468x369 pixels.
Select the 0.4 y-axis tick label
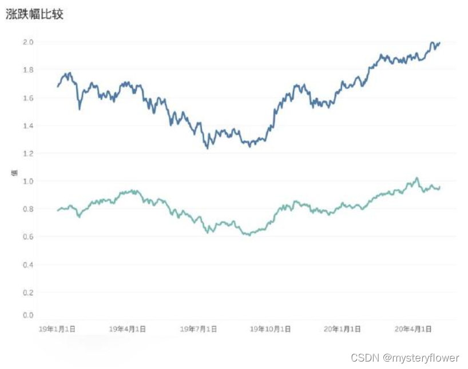click(28, 265)
